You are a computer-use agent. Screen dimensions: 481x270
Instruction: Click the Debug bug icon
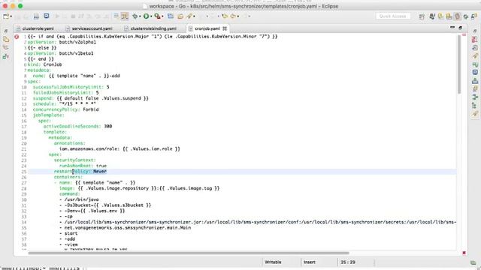(135, 16)
